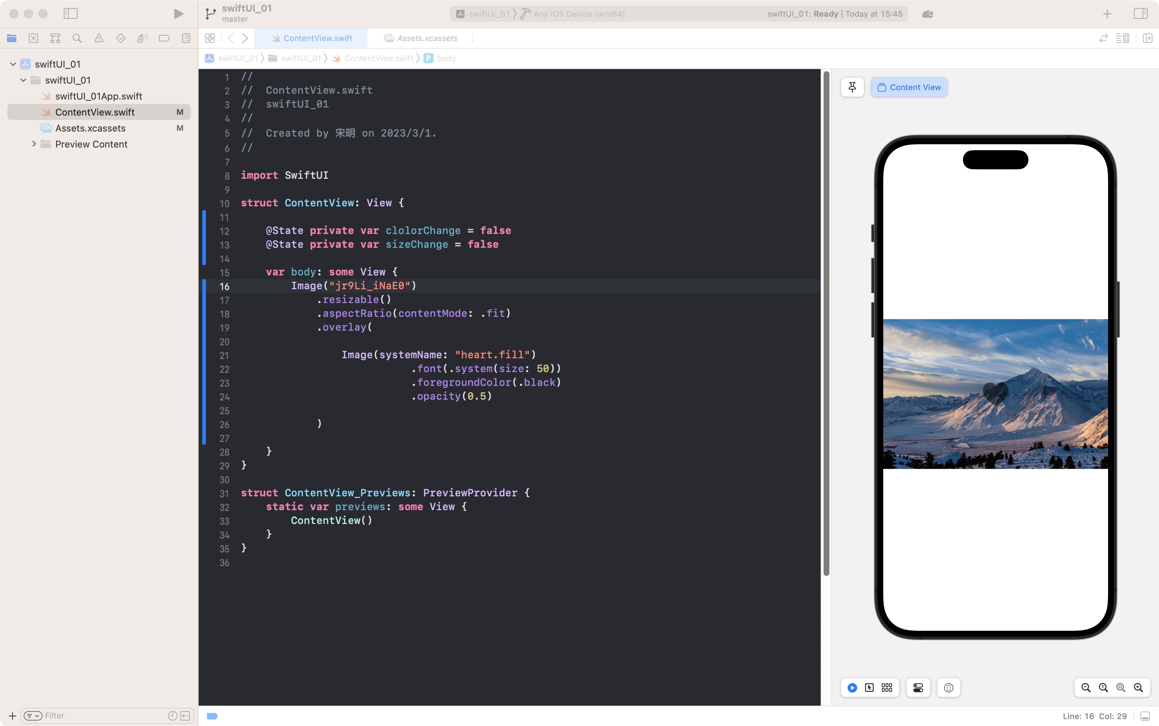
Task: Open the Issue navigator
Action: pos(99,38)
